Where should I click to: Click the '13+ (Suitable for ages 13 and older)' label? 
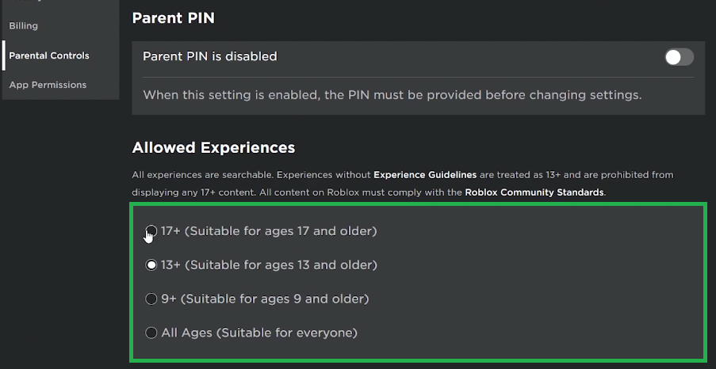point(270,265)
